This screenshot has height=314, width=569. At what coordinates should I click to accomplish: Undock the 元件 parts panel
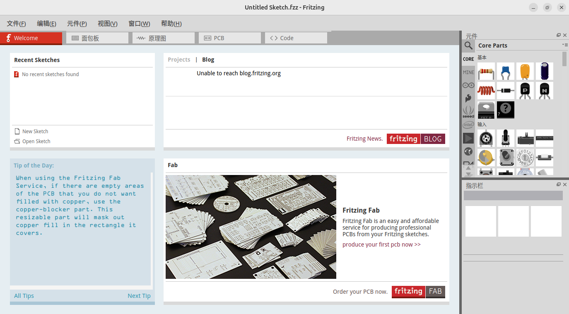[x=559, y=35]
